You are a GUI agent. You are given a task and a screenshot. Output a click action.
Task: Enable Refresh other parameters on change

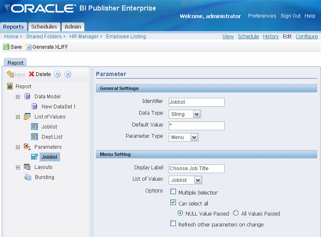coord(173,223)
